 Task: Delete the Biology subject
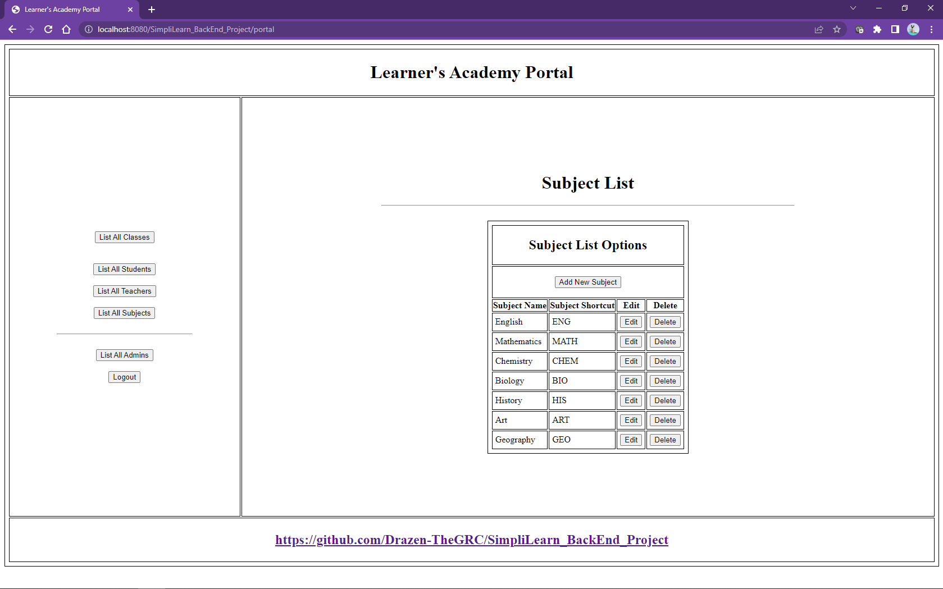point(666,381)
